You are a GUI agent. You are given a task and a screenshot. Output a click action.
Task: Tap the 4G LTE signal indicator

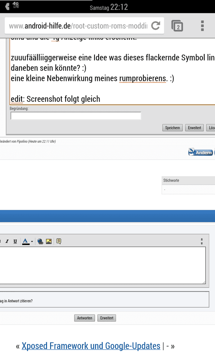click(16, 5)
